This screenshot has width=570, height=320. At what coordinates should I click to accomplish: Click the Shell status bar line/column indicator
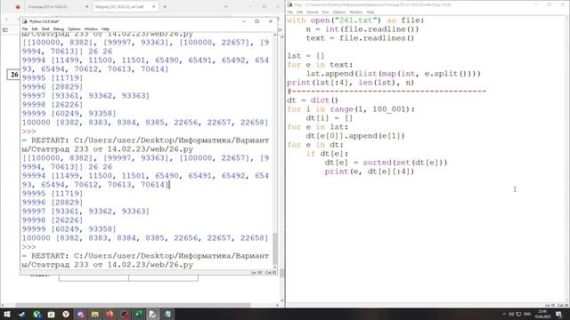(x=264, y=273)
